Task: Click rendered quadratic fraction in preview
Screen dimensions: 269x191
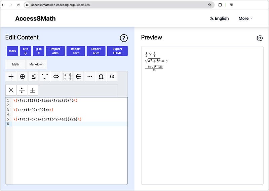Action: 154,68
